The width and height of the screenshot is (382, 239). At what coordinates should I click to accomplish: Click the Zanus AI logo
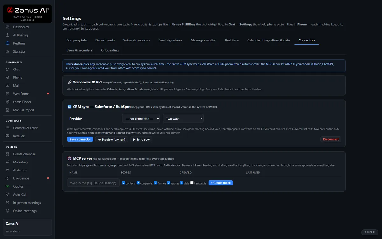click(x=27, y=14)
